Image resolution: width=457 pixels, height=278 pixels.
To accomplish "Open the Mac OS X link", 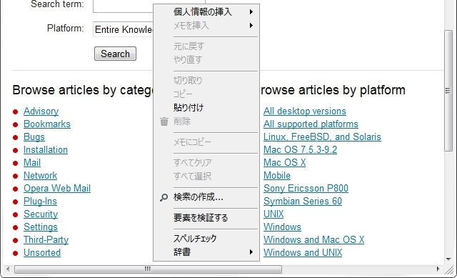I will point(285,162).
